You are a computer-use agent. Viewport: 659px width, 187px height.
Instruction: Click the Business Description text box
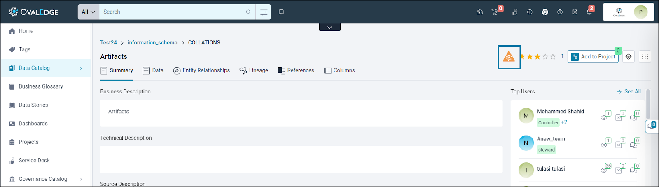(x=301, y=113)
